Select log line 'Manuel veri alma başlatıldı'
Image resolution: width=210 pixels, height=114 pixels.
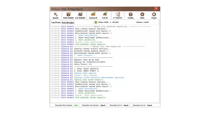tap(98, 46)
